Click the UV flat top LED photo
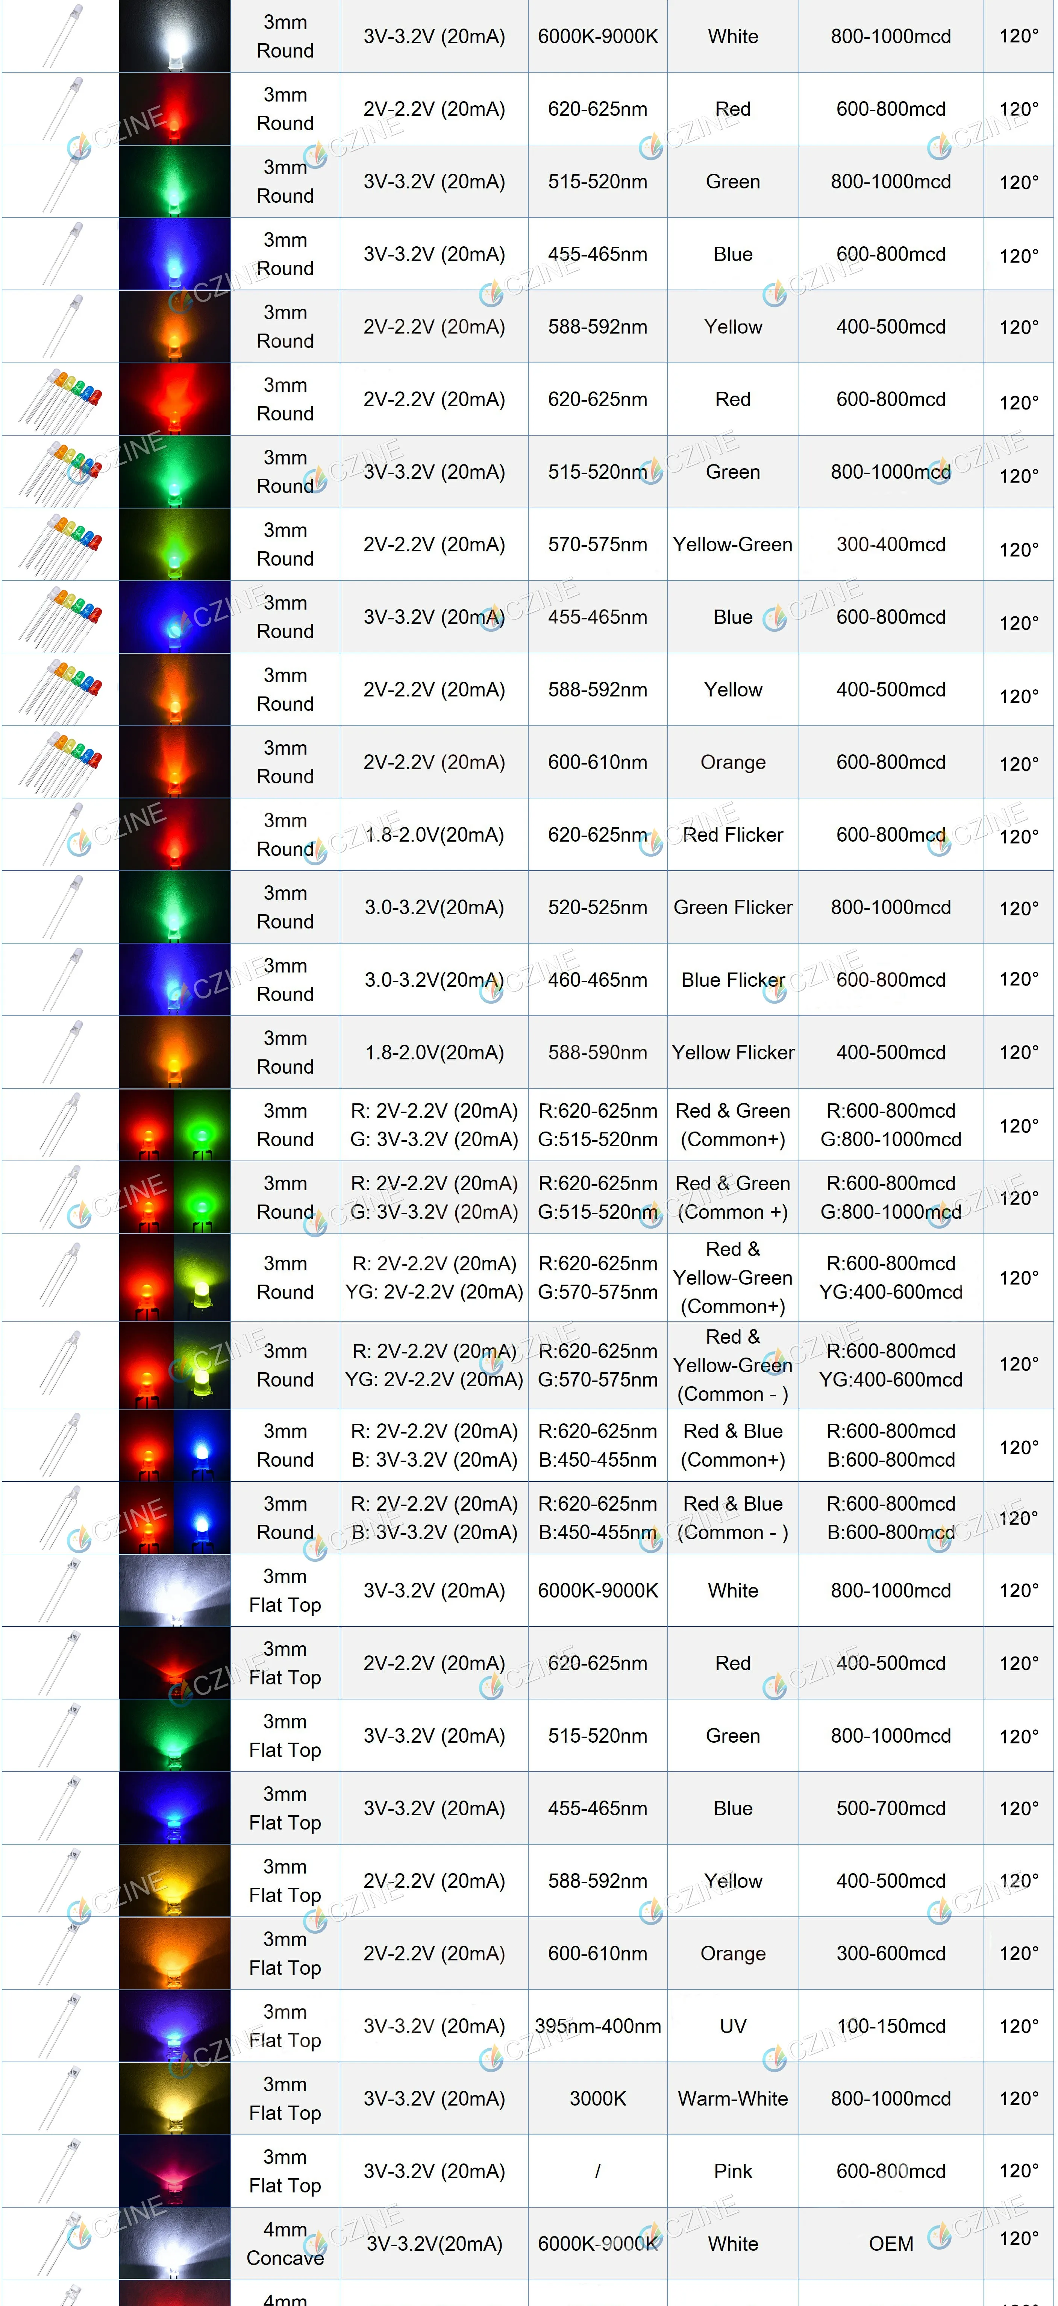 click(x=174, y=2026)
